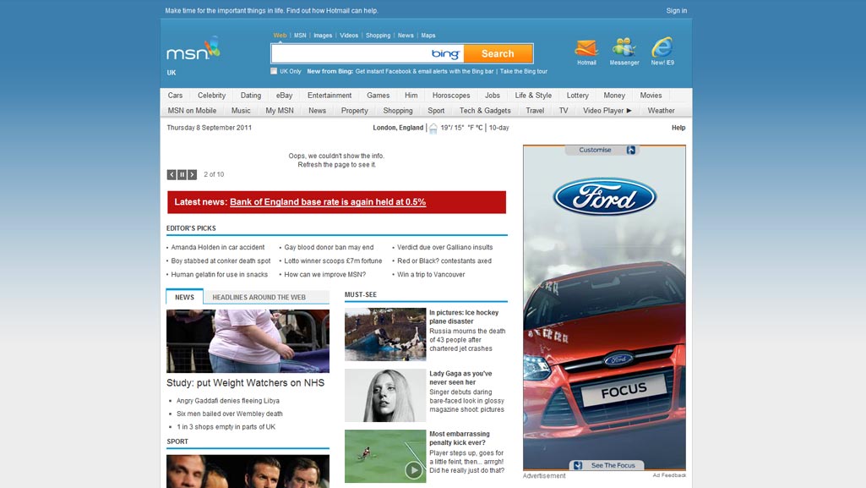The height and width of the screenshot is (488, 866).
Task: Switch to Headlines Around The Web tab
Action: pyautogui.click(x=259, y=298)
